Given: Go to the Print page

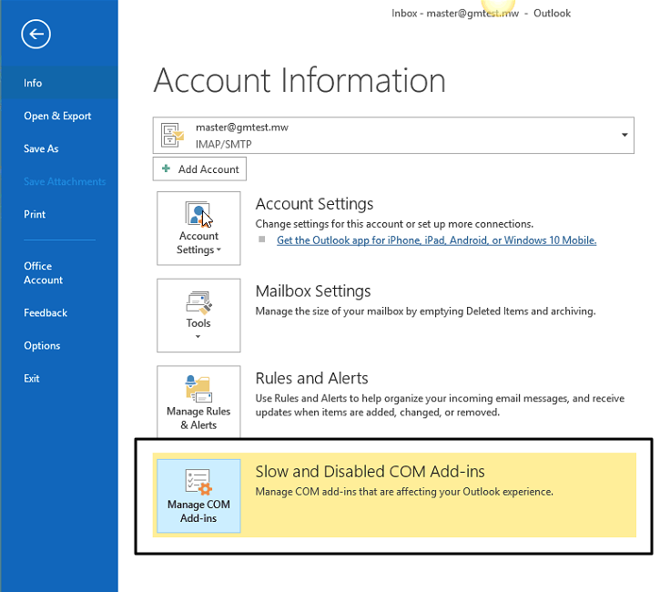Looking at the screenshot, I should click(x=35, y=214).
